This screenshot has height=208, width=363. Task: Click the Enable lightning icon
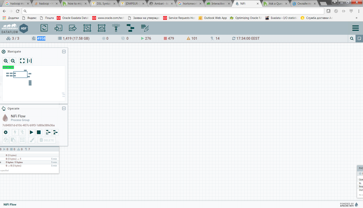click(x=15, y=132)
